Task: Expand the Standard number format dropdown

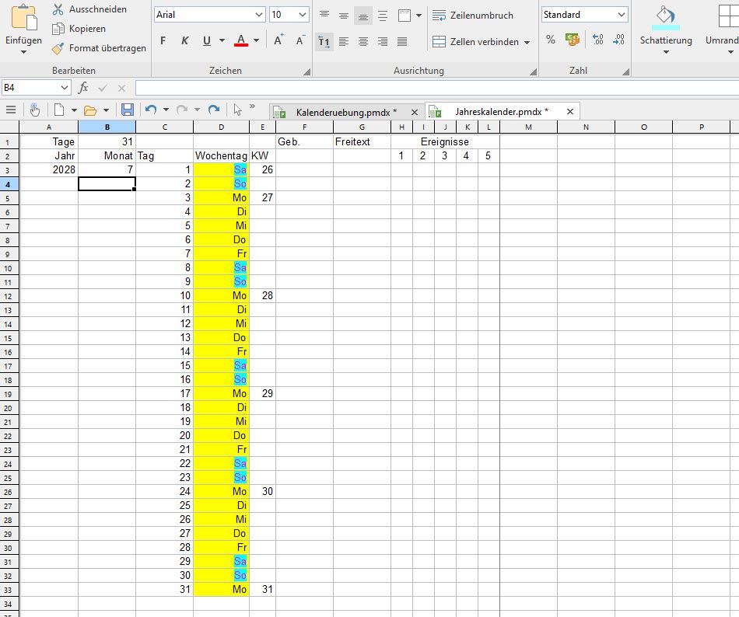Action: point(622,15)
